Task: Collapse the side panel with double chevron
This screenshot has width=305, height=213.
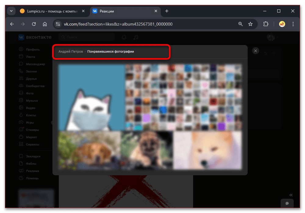Action: [x=291, y=195]
